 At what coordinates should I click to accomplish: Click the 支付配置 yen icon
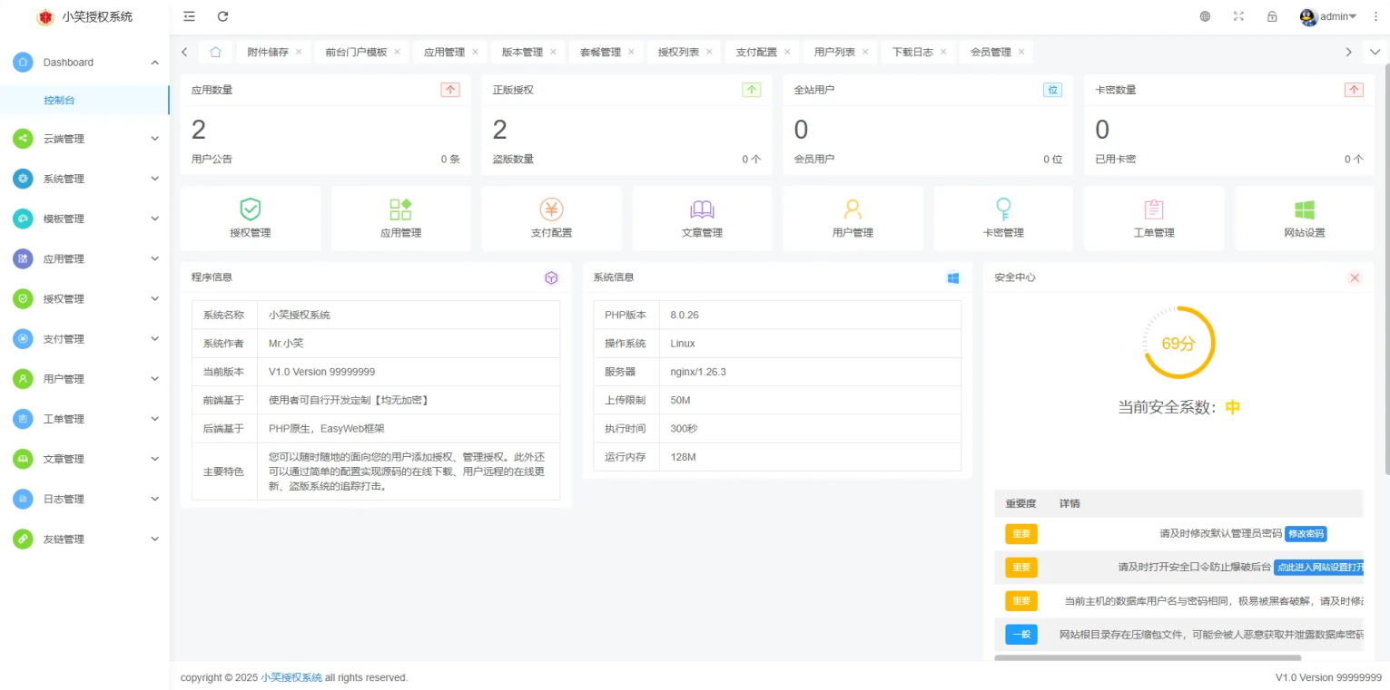(551, 210)
